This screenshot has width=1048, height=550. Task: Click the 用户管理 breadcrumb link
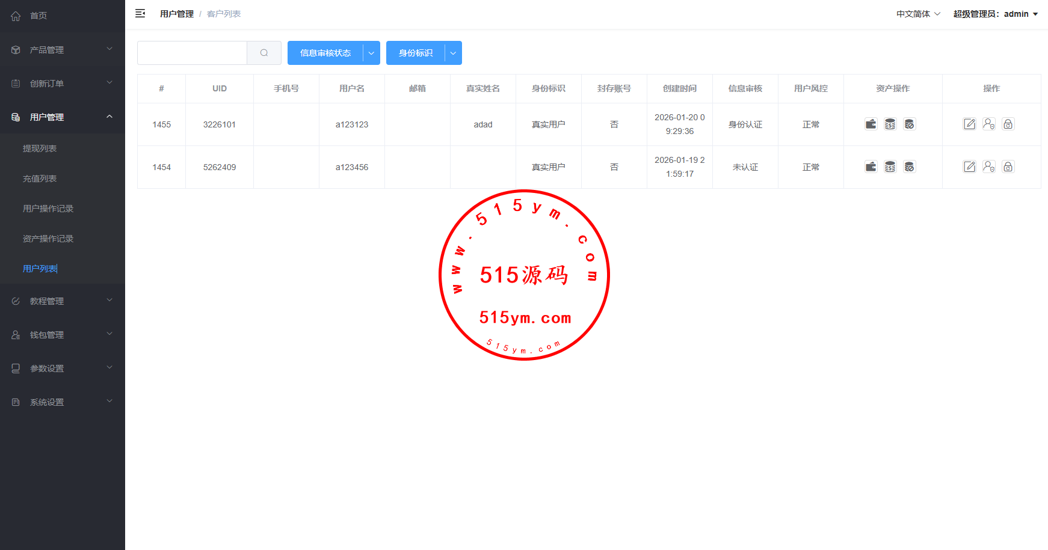(176, 14)
